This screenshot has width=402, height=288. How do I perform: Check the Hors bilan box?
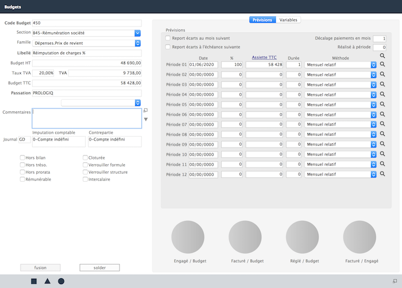click(22, 158)
